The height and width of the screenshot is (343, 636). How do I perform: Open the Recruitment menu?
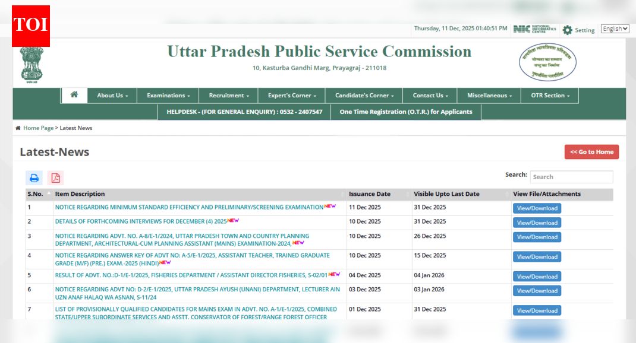pos(228,95)
